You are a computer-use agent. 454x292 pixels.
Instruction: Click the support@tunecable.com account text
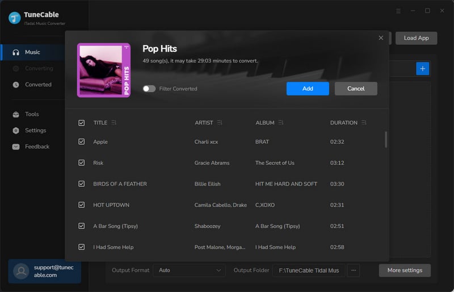point(53,271)
